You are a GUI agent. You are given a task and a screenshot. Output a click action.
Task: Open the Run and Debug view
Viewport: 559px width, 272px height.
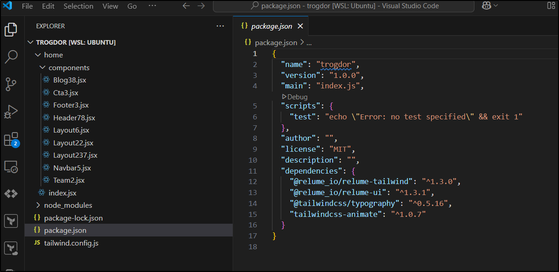pos(11,112)
